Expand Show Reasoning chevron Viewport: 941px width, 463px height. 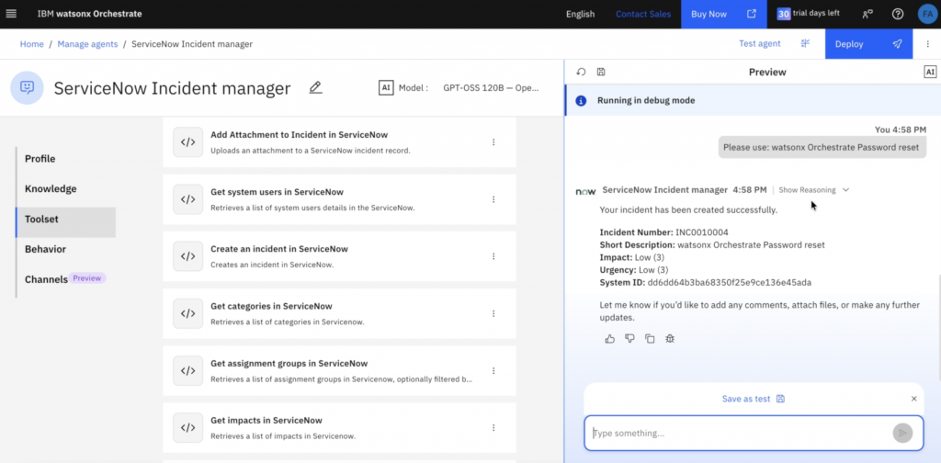[x=845, y=190]
